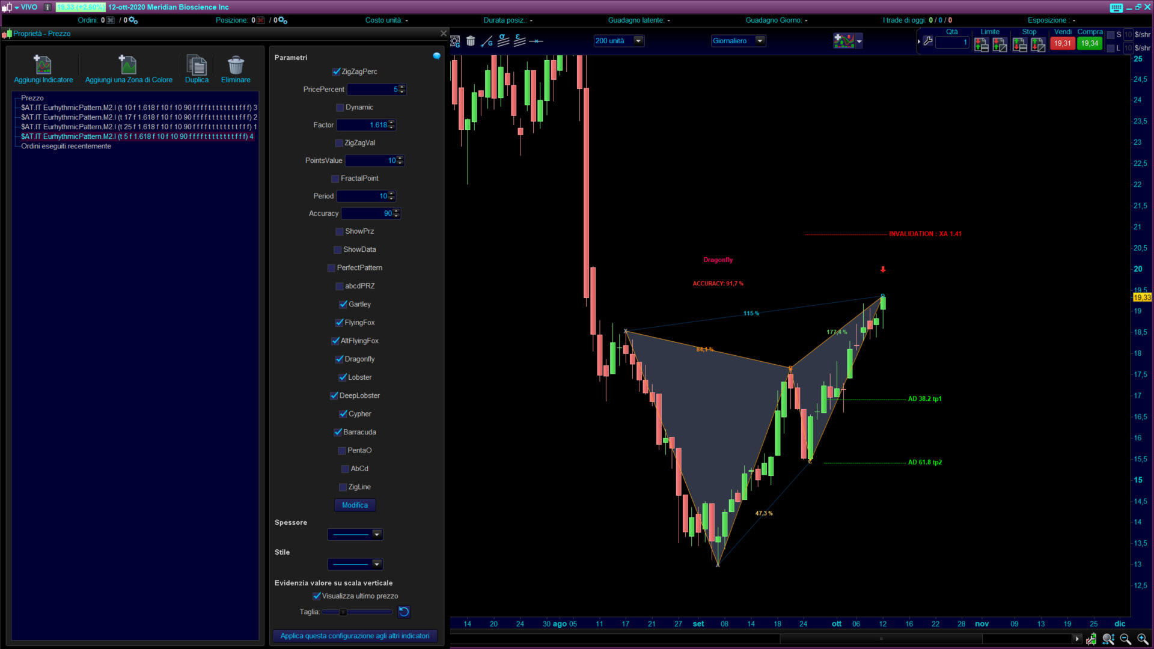Click the Duplica icon
This screenshot has height=649, width=1154.
197,65
